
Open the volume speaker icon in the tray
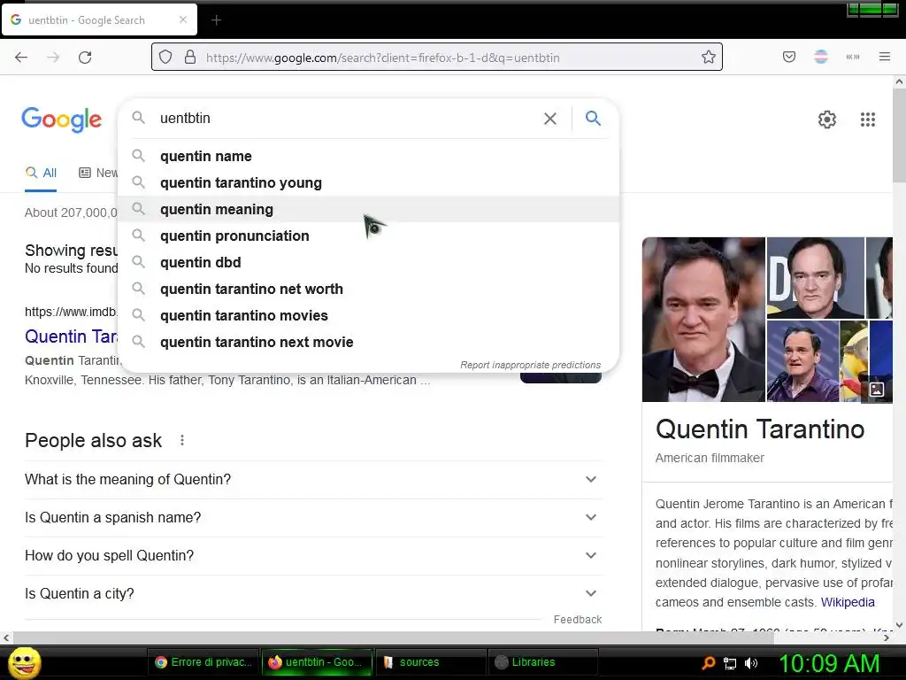pos(750,663)
